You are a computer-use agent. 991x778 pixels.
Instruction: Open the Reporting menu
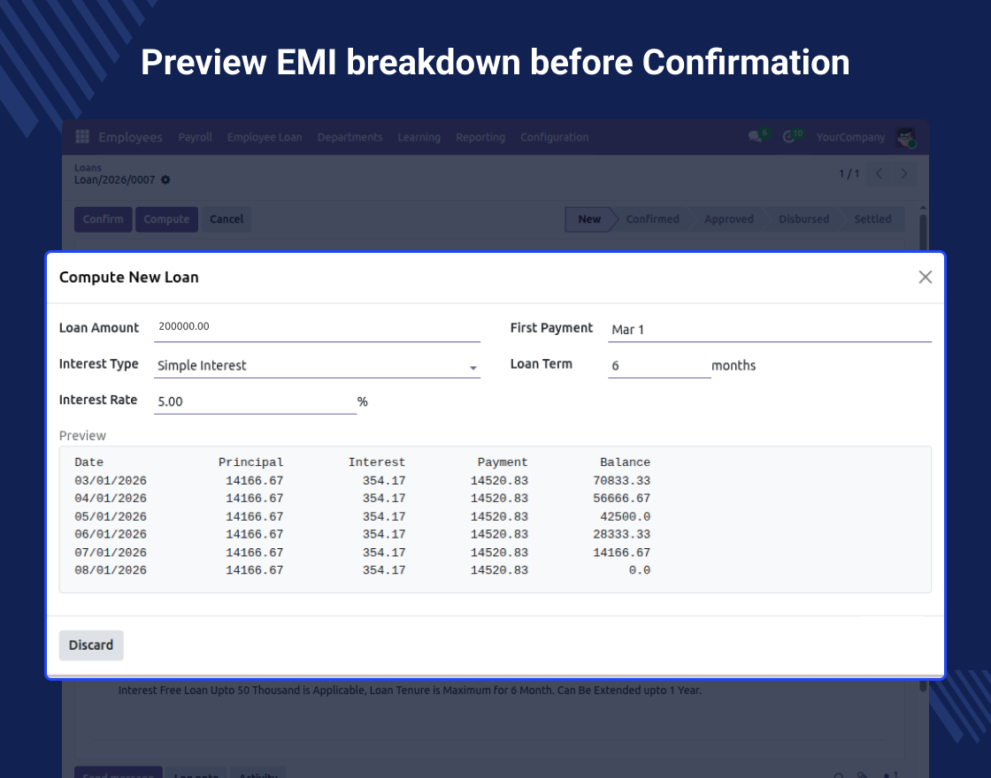(x=480, y=137)
